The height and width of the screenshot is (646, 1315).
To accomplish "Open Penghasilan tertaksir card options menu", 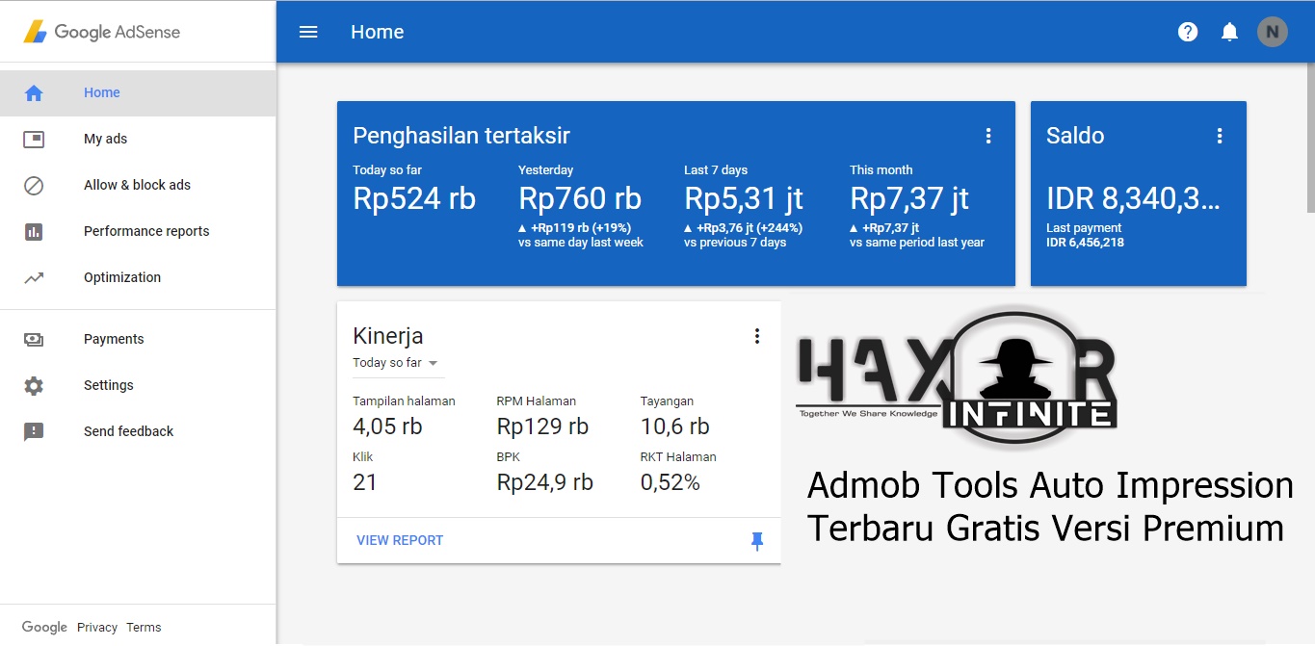I will tap(987, 136).
